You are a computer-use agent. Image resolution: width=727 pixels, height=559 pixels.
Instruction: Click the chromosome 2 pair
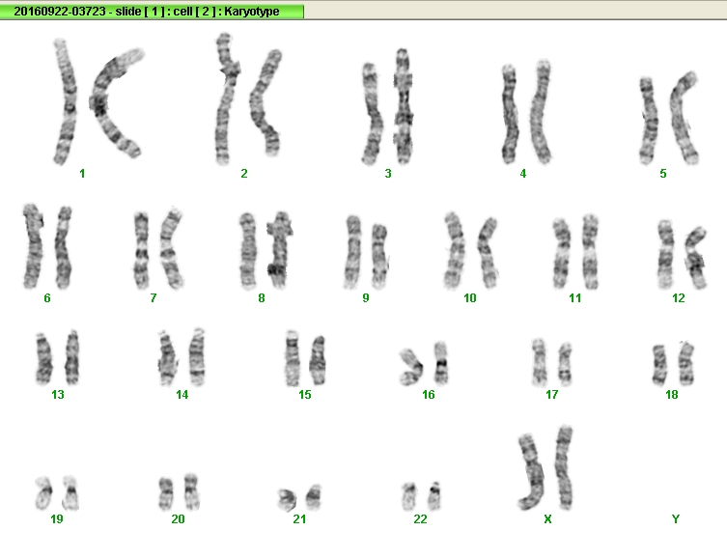248,98
